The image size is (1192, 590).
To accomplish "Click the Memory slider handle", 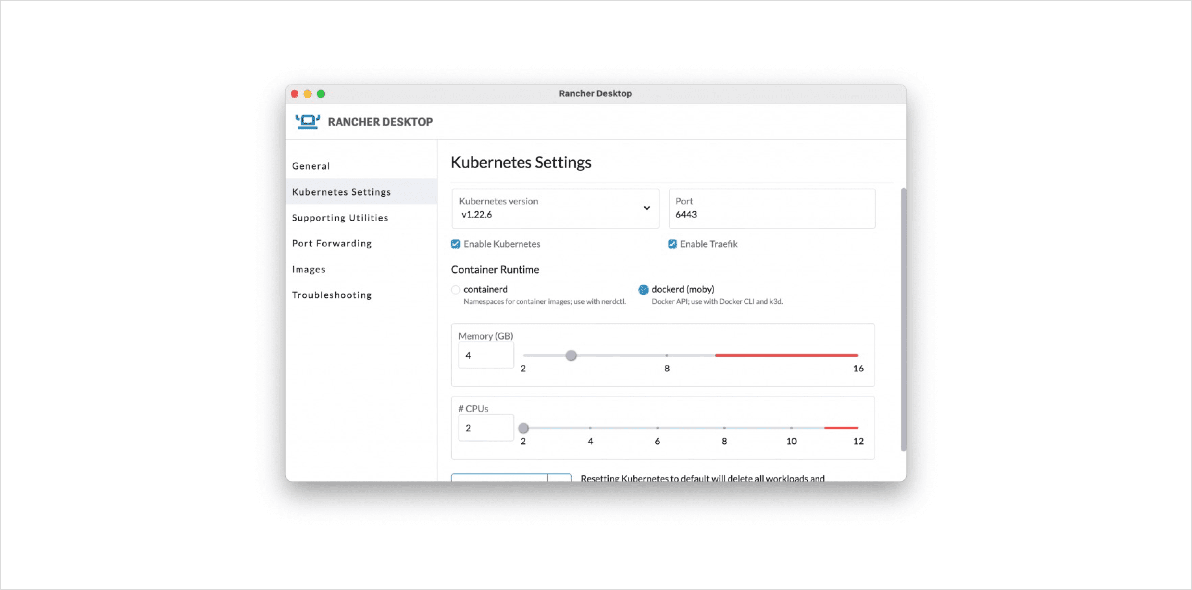I will click(571, 355).
